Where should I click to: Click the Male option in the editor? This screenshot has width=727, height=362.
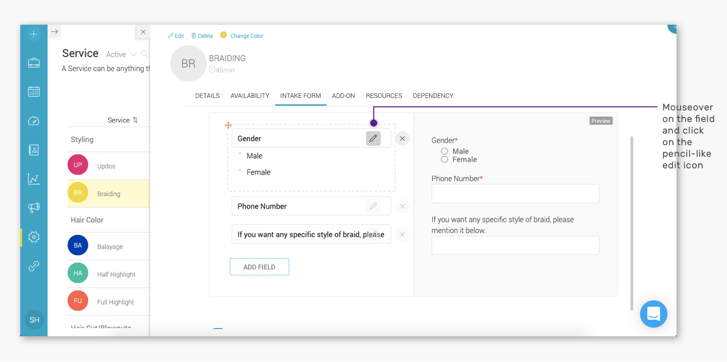[254, 156]
